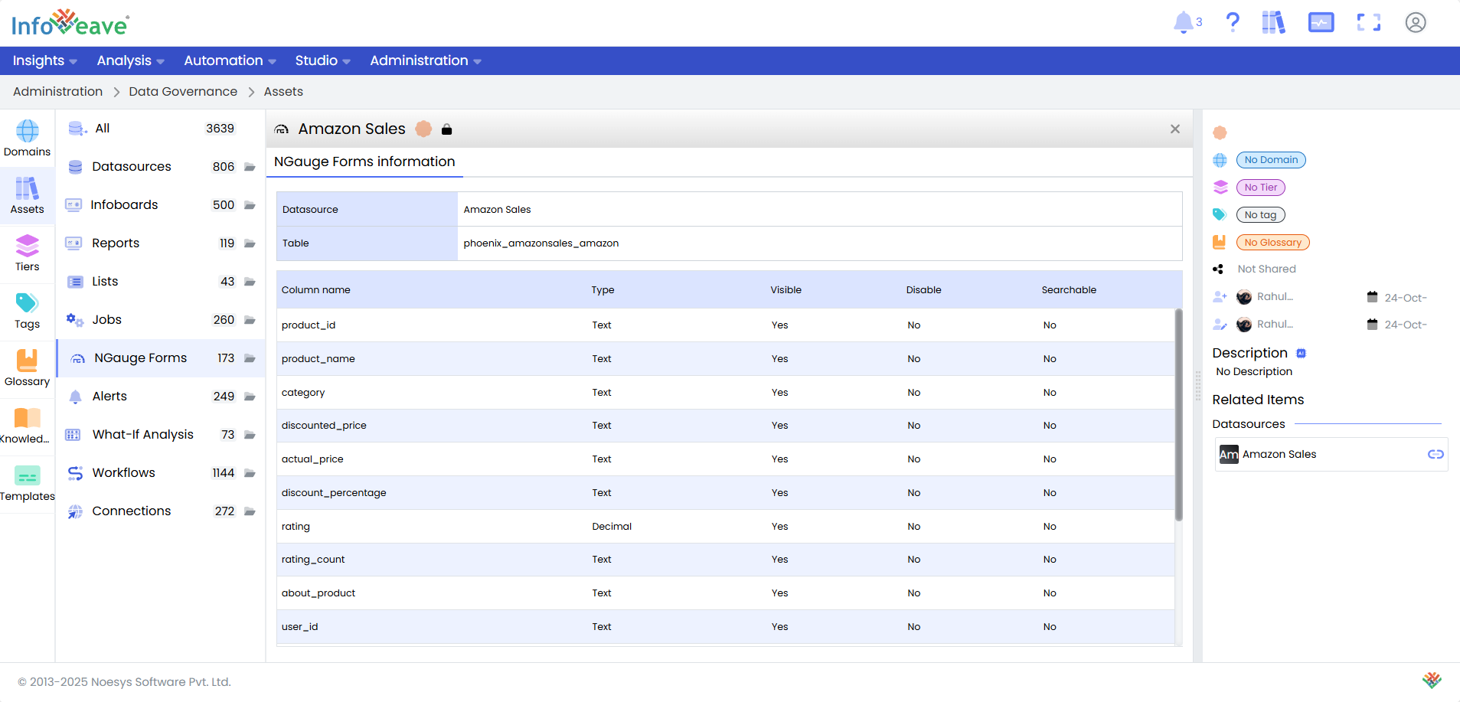The image size is (1460, 702).
Task: Open Tiers in the left sidebar
Action: tap(28, 253)
